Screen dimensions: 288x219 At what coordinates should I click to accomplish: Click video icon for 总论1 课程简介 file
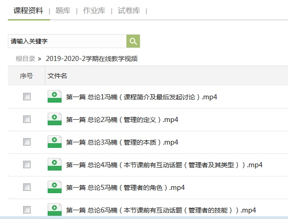click(54, 97)
